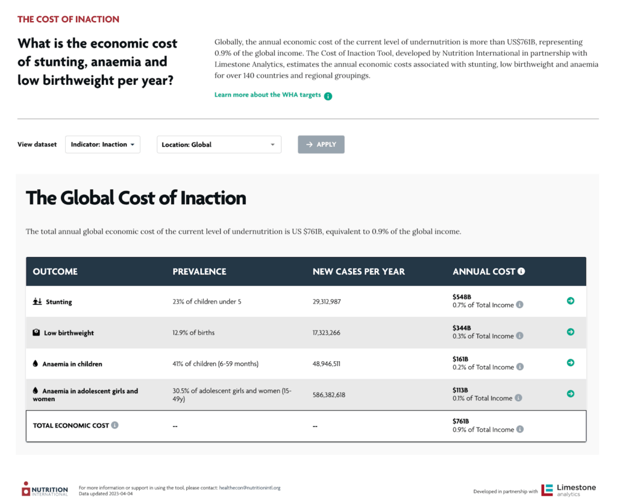
Task: Click info icon beside Total Economic Cost
Action: (x=115, y=425)
